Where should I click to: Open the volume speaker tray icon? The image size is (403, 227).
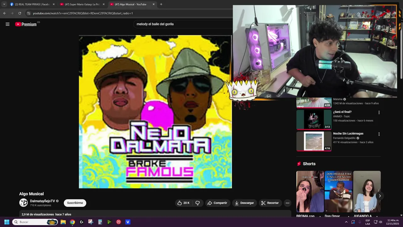(380, 222)
